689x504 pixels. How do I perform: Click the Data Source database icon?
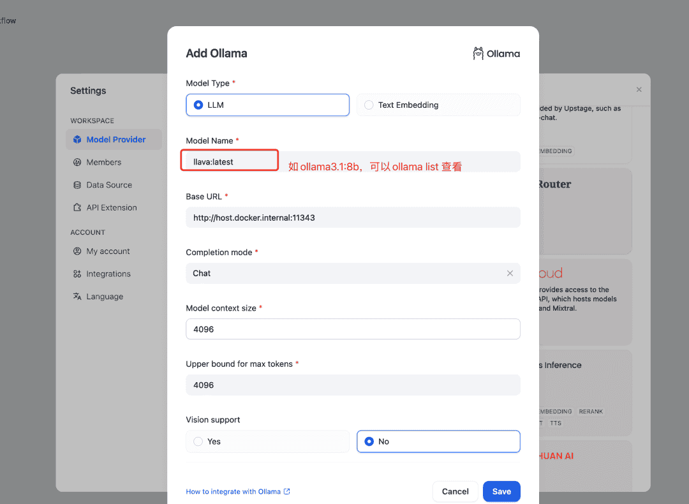pyautogui.click(x=77, y=185)
